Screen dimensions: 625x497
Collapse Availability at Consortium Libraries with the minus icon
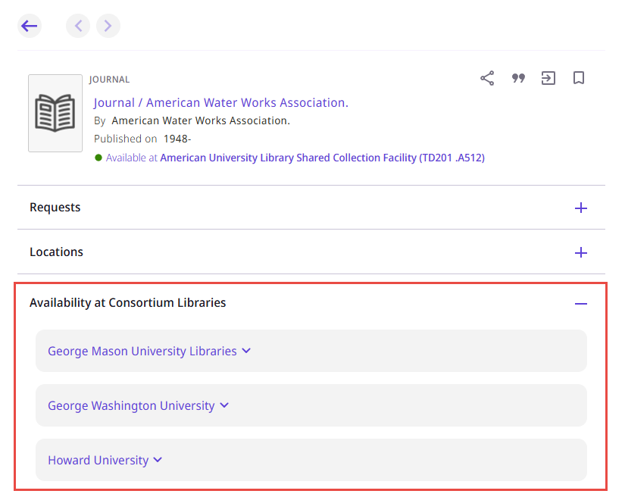[x=581, y=303]
